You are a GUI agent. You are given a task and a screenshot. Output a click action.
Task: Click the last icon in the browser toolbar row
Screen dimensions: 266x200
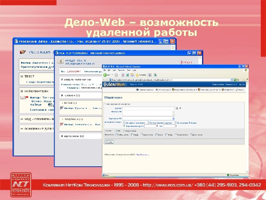pyautogui.click(x=155, y=75)
